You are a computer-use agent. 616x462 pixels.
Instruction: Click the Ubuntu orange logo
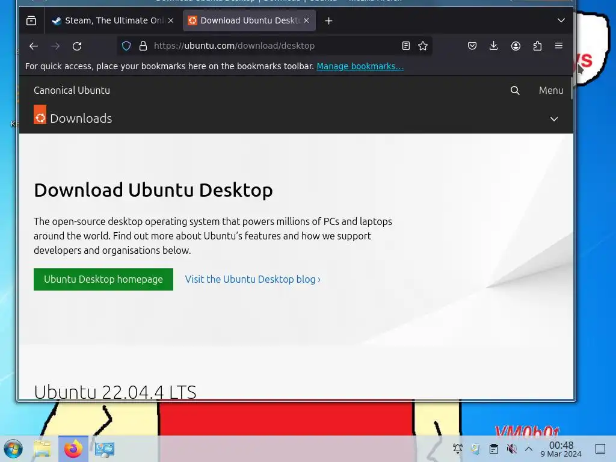pyautogui.click(x=40, y=114)
